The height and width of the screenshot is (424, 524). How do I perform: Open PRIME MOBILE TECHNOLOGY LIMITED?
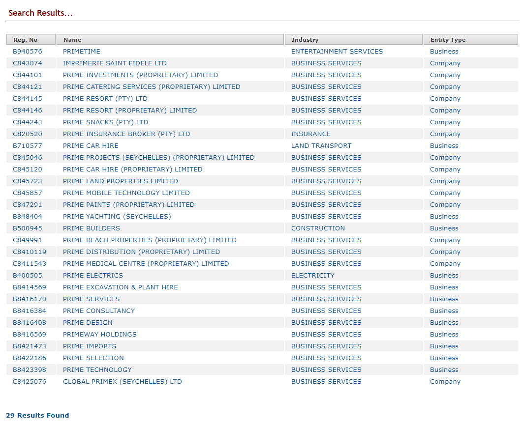126,193
